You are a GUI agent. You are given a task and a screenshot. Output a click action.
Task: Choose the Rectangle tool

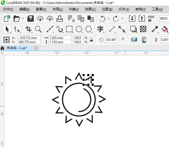click(x=69, y=29)
